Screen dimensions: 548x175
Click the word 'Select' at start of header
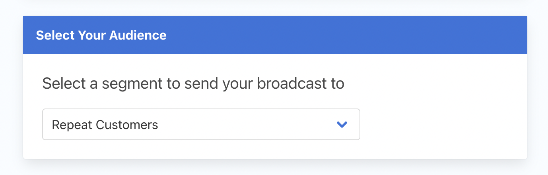pos(55,35)
